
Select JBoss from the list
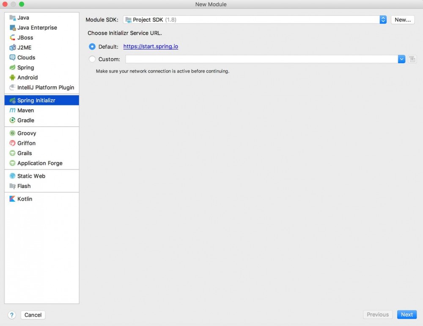coord(42,38)
